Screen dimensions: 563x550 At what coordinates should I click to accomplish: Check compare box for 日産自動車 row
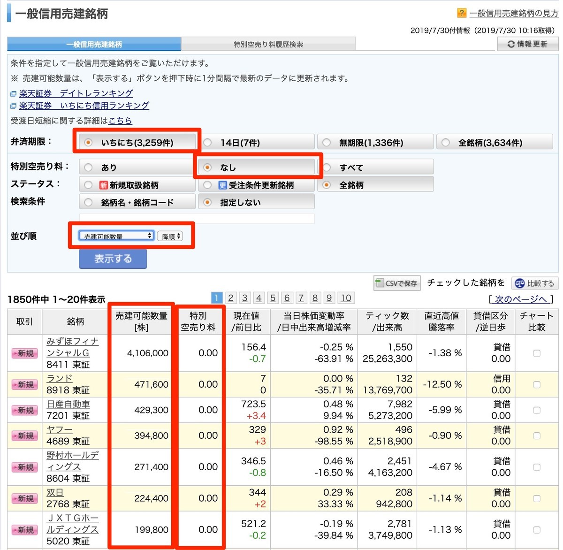(x=537, y=410)
